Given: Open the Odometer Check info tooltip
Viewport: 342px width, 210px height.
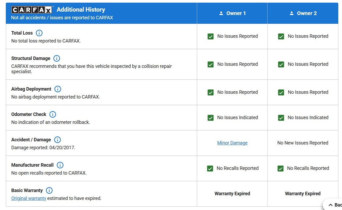Looking at the screenshot, I should [x=52, y=114].
